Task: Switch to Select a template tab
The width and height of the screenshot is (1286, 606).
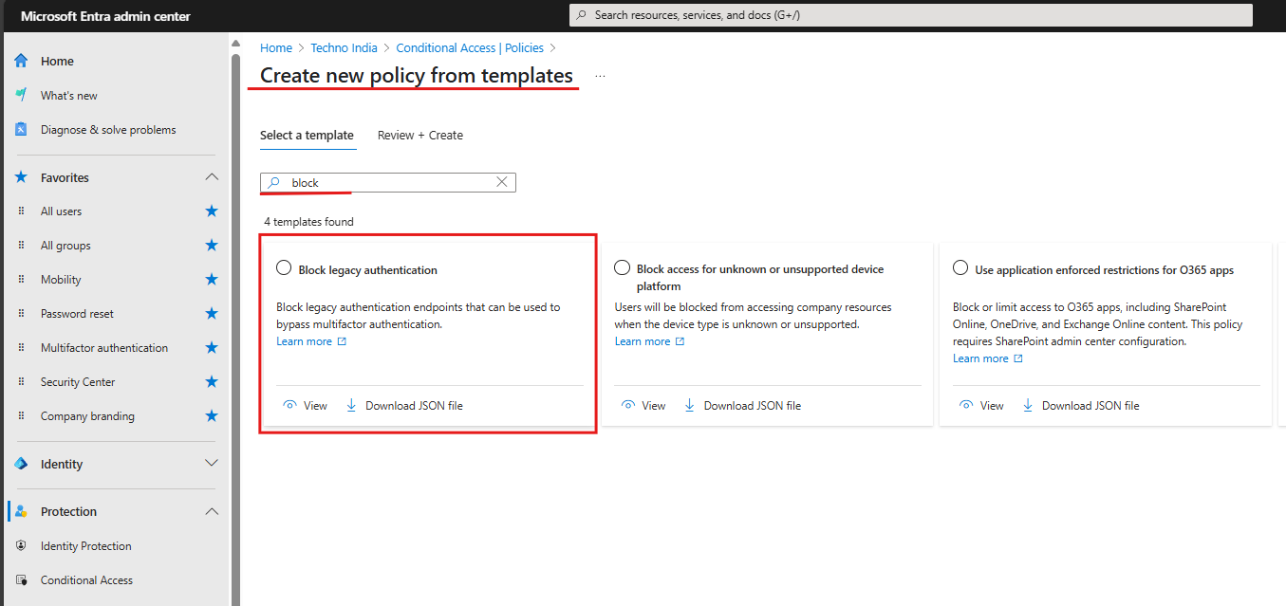Action: pos(307,136)
